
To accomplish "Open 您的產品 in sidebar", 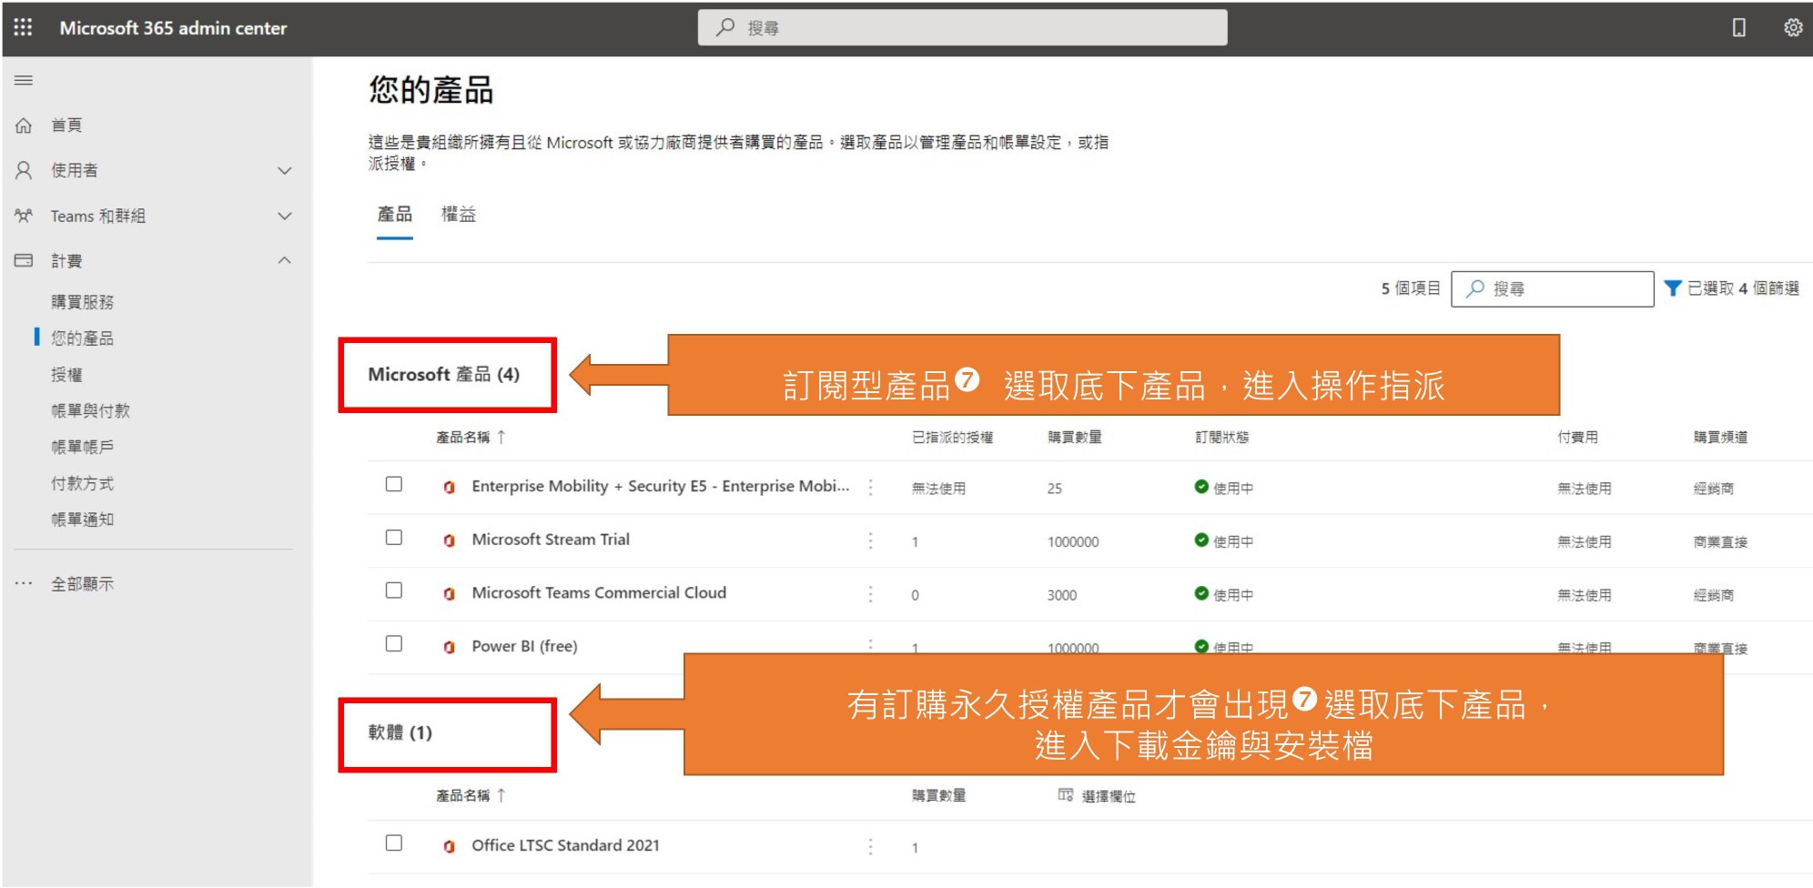I will [82, 338].
